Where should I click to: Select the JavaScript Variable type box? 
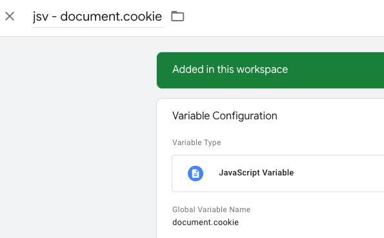(278, 174)
